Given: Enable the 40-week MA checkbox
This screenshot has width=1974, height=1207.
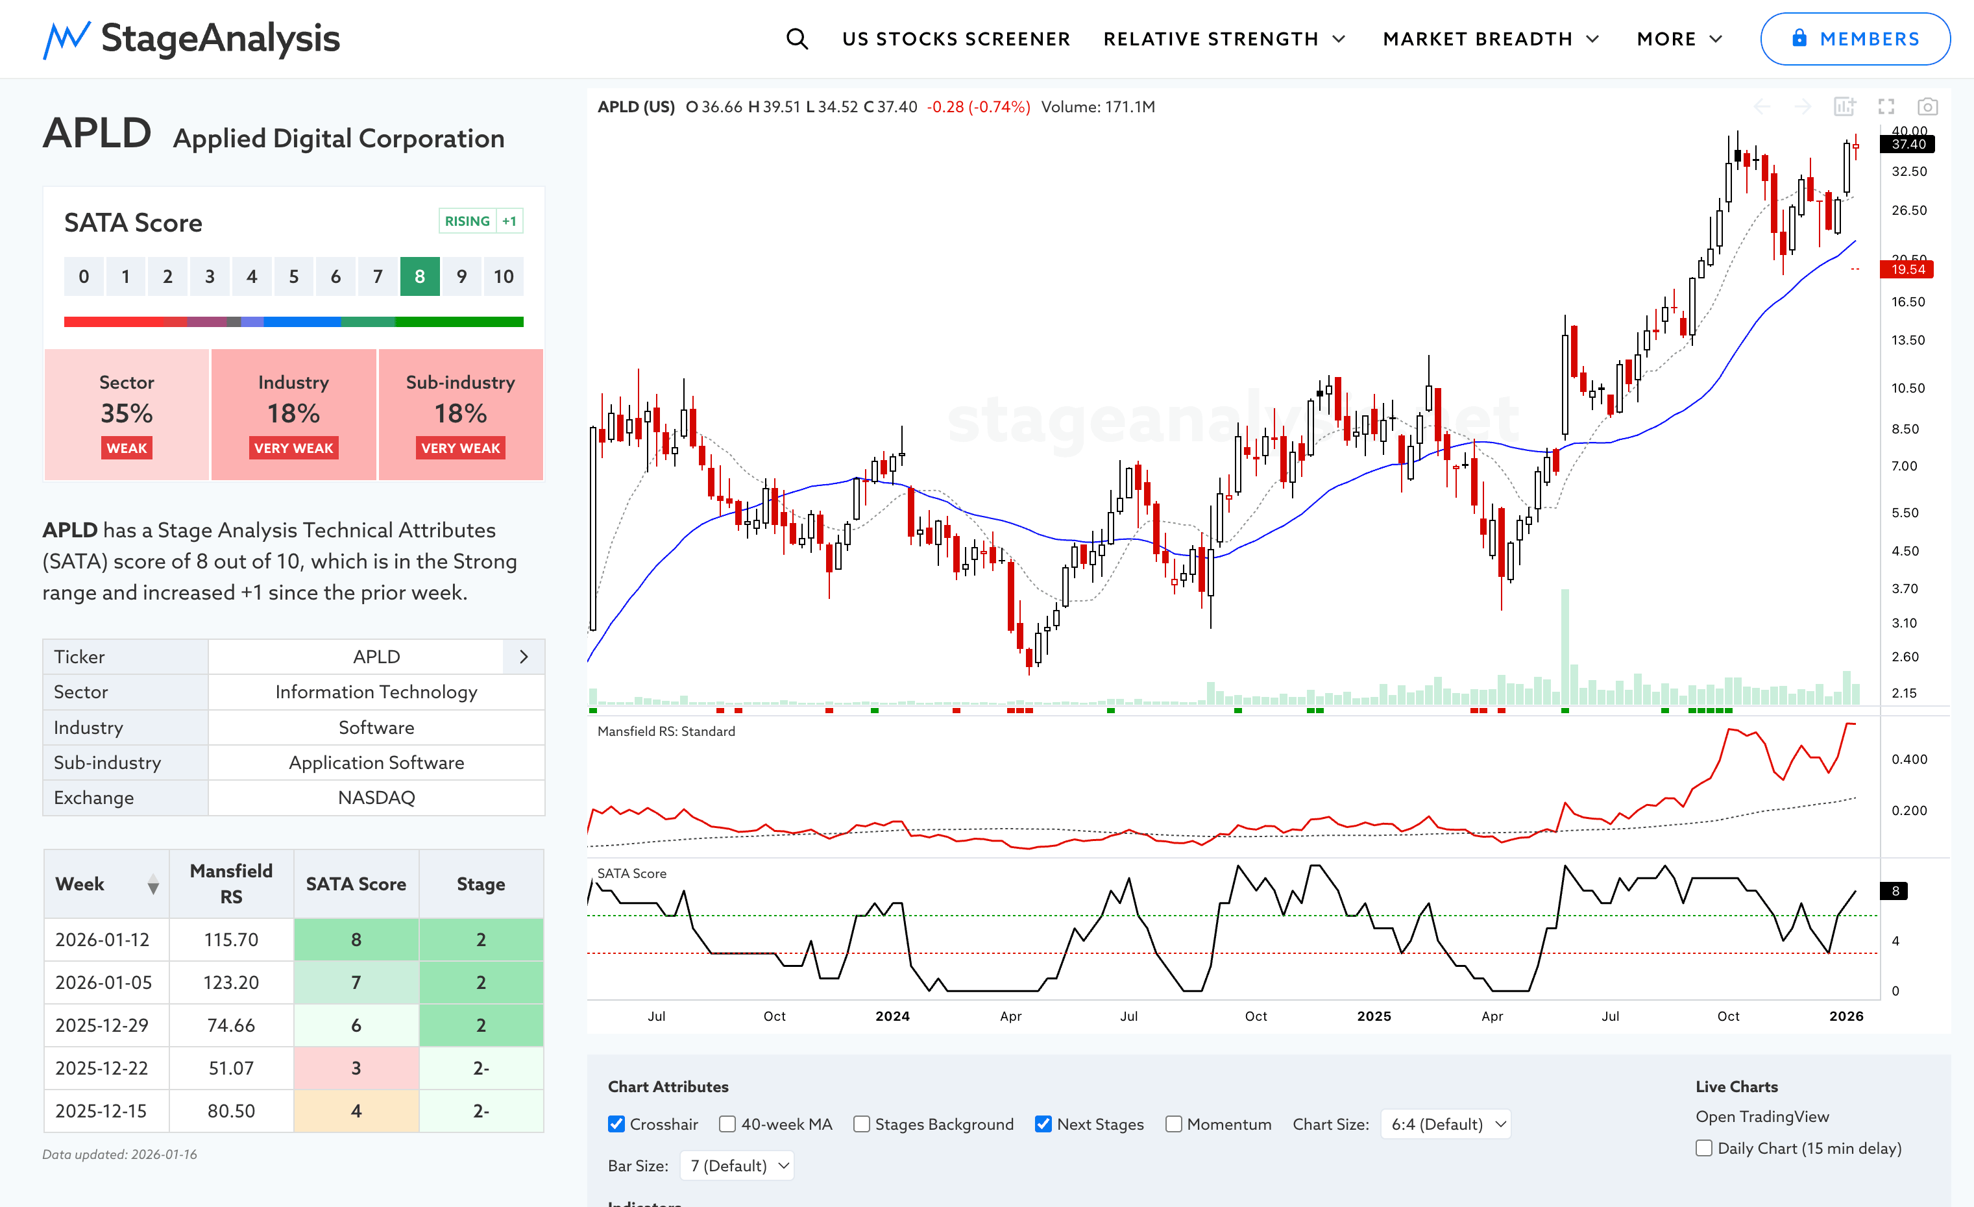Looking at the screenshot, I should click(x=727, y=1124).
